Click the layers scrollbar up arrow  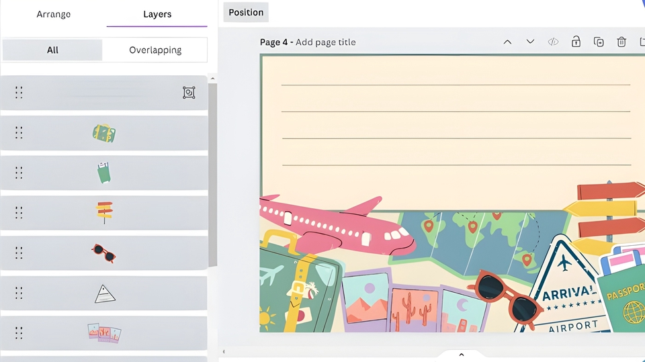click(213, 78)
